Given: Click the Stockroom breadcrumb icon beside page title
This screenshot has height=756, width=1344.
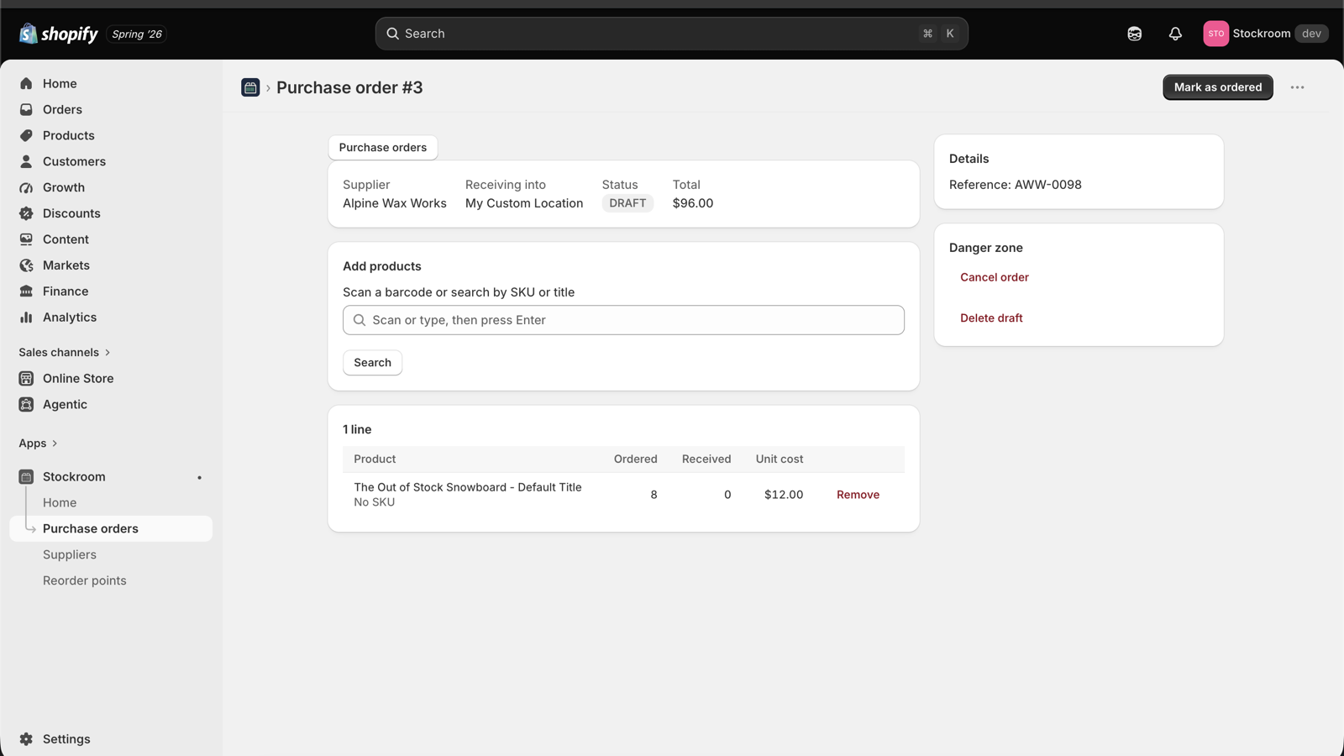Looking at the screenshot, I should pyautogui.click(x=250, y=87).
